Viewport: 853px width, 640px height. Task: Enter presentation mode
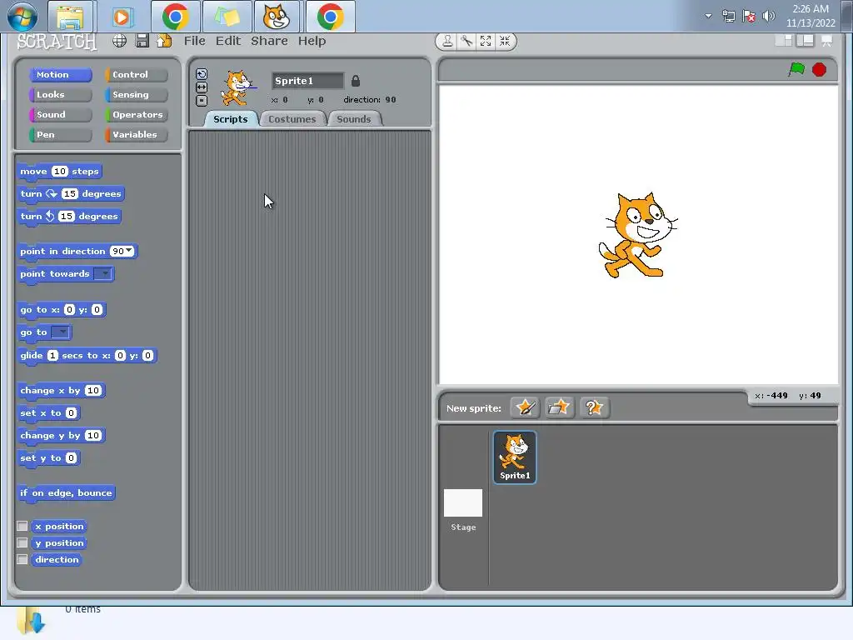827,41
